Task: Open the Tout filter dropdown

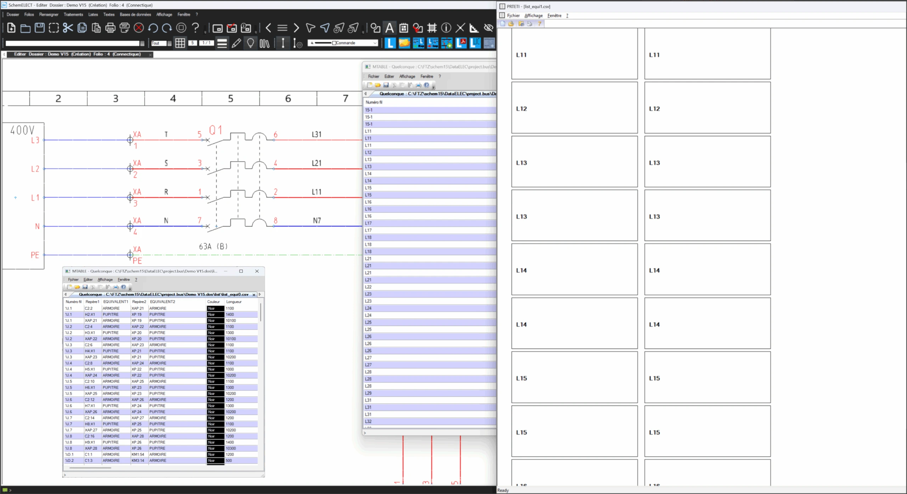Action: pyautogui.click(x=169, y=43)
